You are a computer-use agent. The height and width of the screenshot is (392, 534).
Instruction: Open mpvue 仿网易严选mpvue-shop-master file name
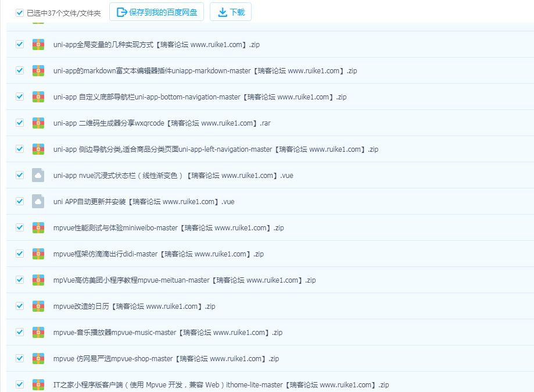click(166, 359)
